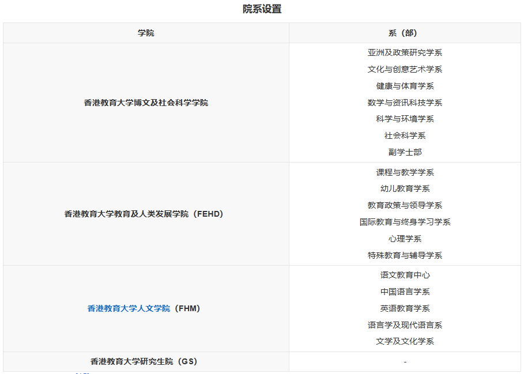
Task: Click the 院系设置 heading
Action: coord(262,9)
